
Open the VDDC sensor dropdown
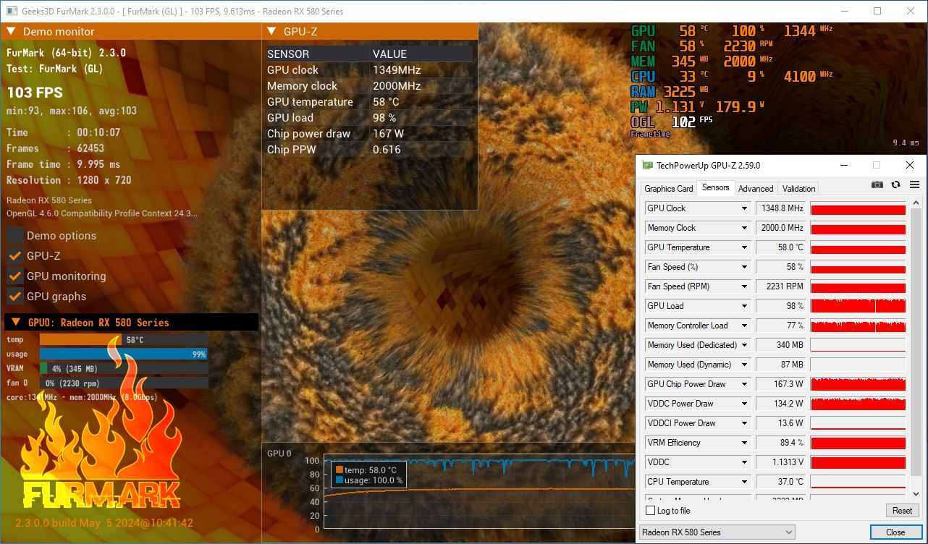[744, 462]
